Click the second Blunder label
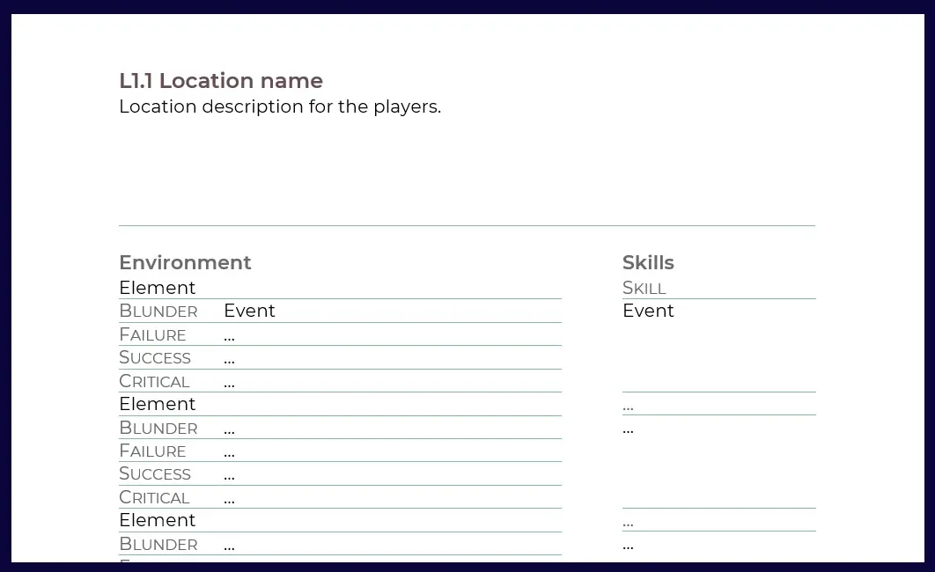This screenshot has height=572, width=935. click(x=158, y=428)
